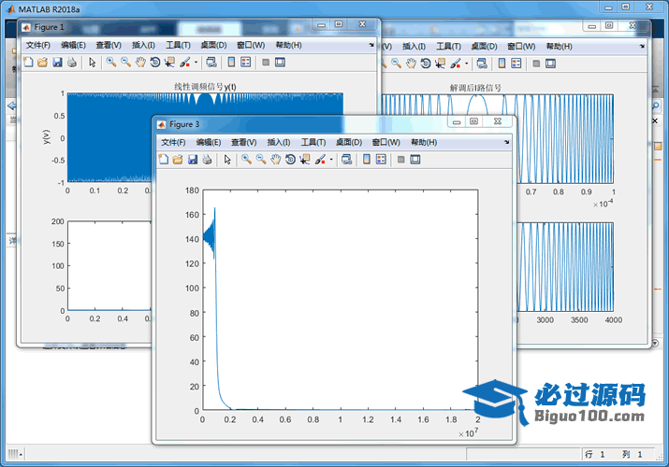The width and height of the screenshot is (669, 467).
Task: Toggle Insert Legend in Figure 3 toolbar
Action: click(381, 160)
